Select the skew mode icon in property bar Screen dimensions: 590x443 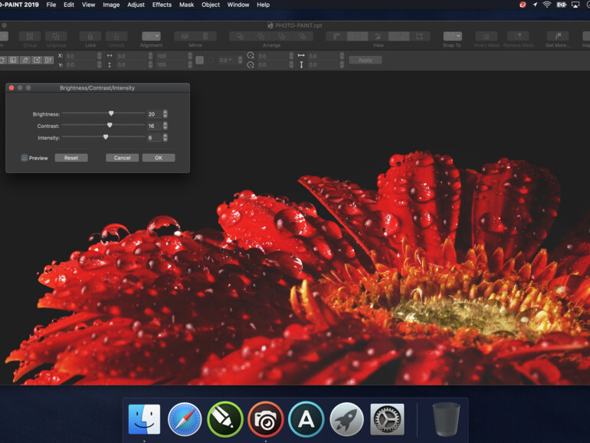(25, 61)
